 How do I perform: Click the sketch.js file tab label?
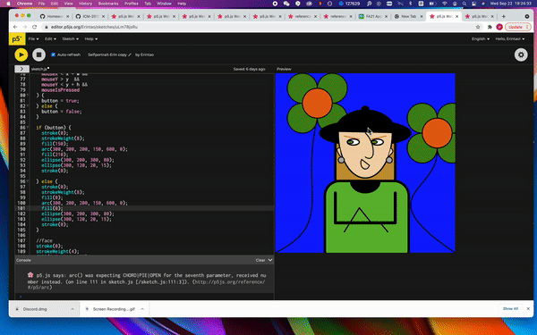click(x=40, y=69)
